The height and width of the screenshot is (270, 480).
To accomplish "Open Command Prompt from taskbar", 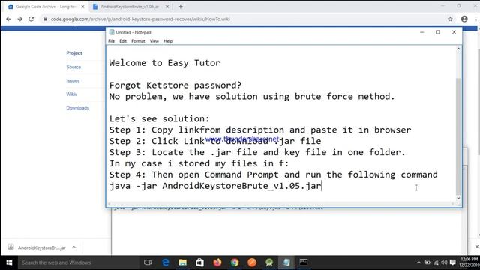I will tap(304, 262).
